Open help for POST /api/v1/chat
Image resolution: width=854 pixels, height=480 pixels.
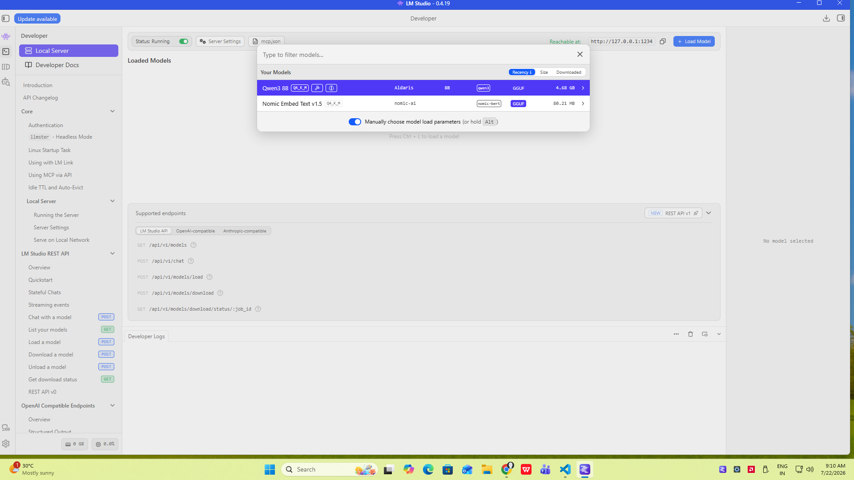(x=191, y=261)
